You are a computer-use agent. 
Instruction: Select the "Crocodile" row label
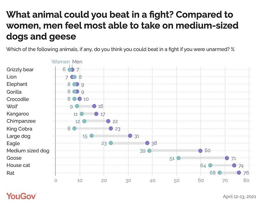[x=18, y=99]
